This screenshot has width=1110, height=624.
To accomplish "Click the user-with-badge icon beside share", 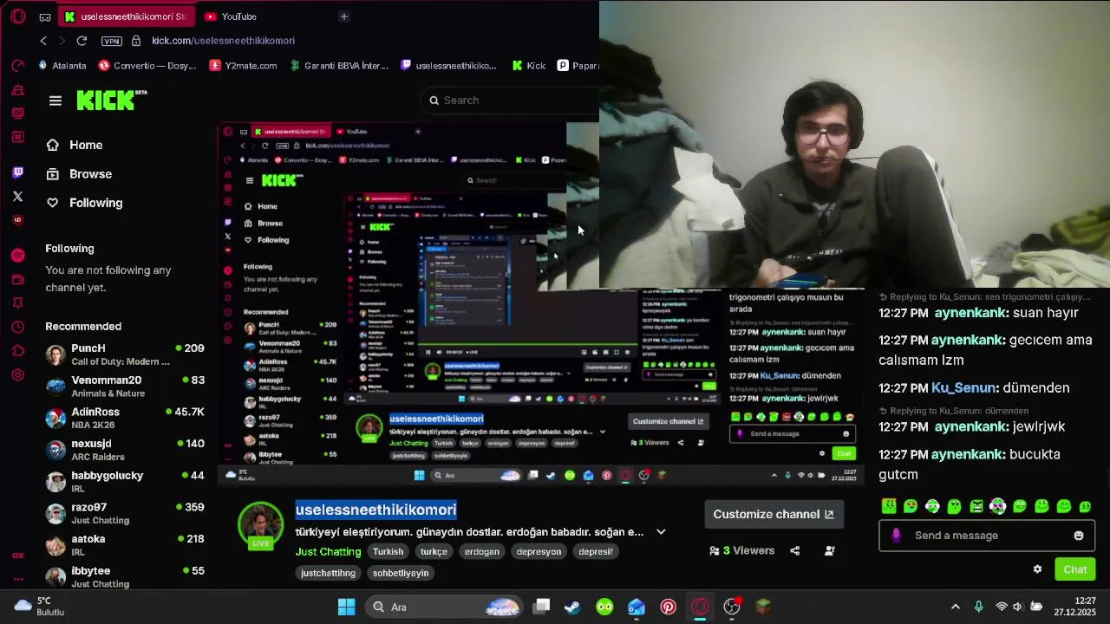I will [x=829, y=550].
